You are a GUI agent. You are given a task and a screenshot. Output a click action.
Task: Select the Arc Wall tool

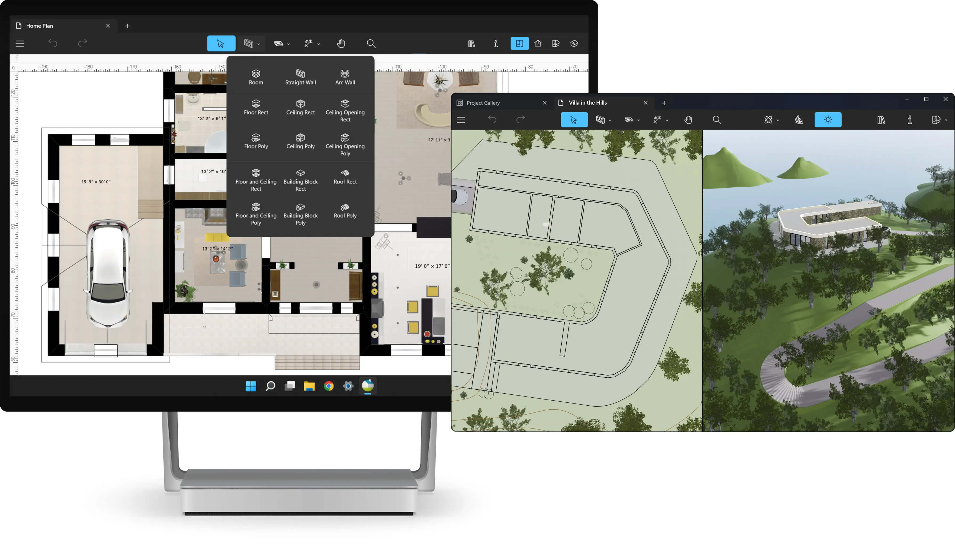tap(345, 76)
